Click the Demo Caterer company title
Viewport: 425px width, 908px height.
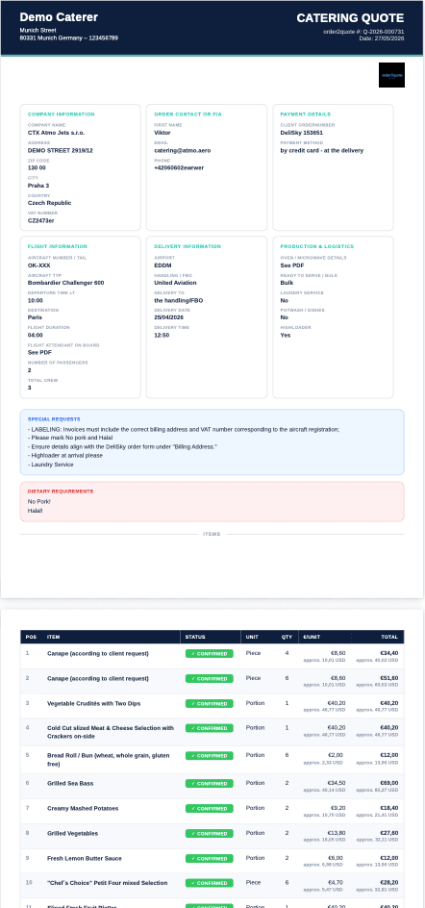click(59, 17)
